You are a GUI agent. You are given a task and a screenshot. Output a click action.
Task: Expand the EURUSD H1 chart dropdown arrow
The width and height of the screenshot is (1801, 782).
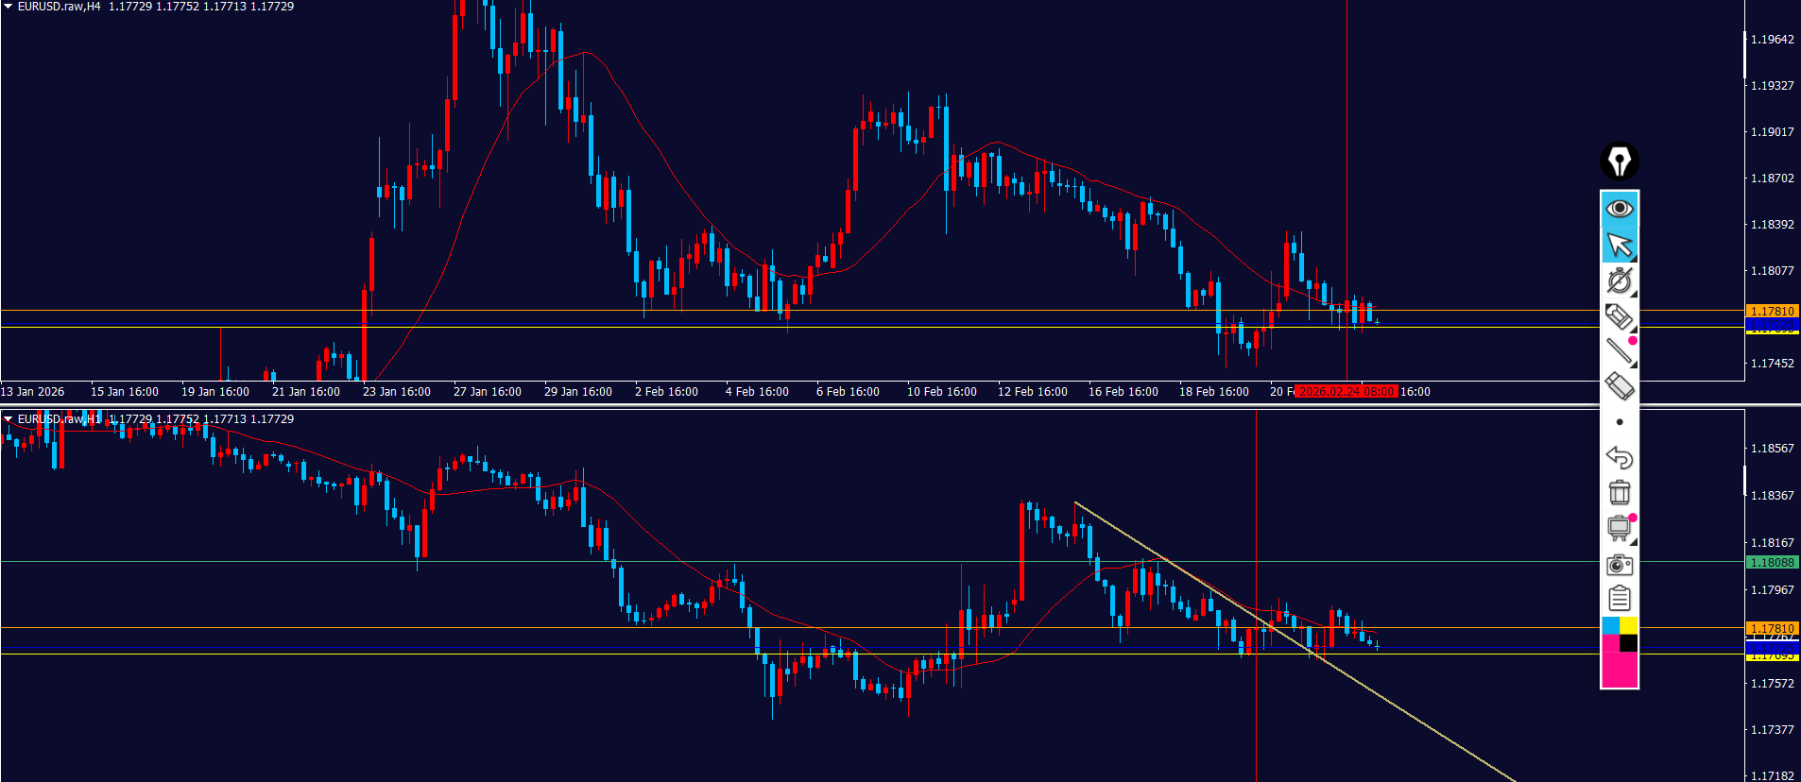coord(9,419)
